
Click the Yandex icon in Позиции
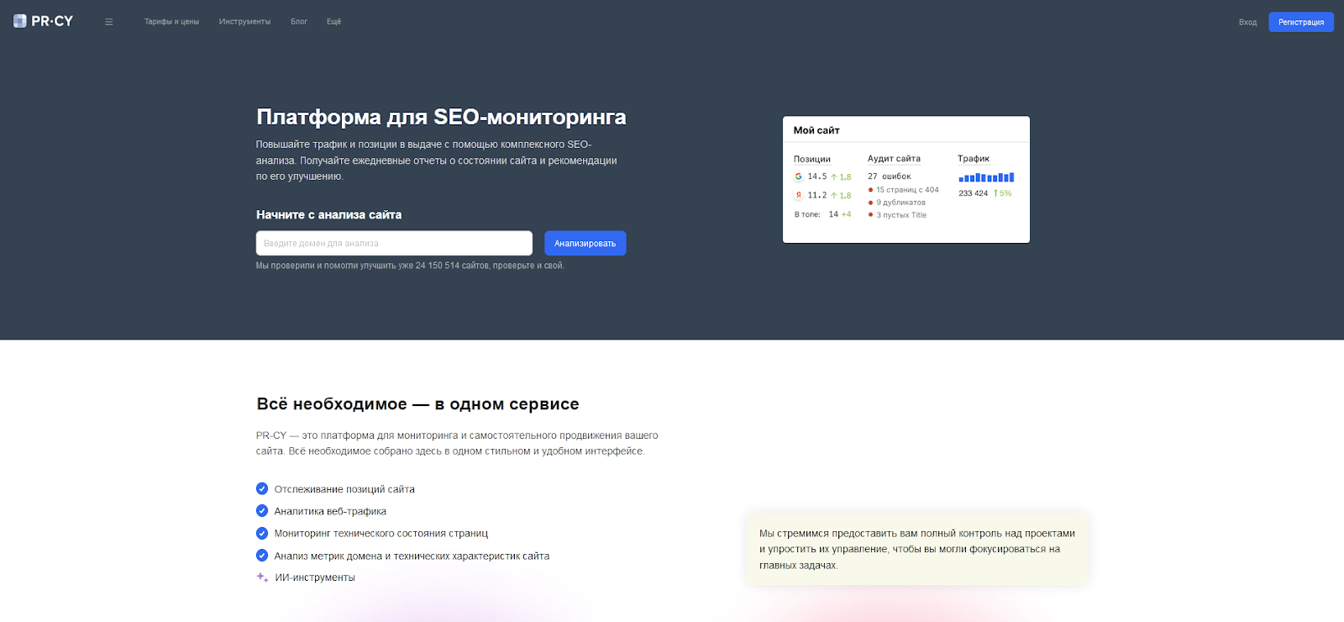click(798, 195)
